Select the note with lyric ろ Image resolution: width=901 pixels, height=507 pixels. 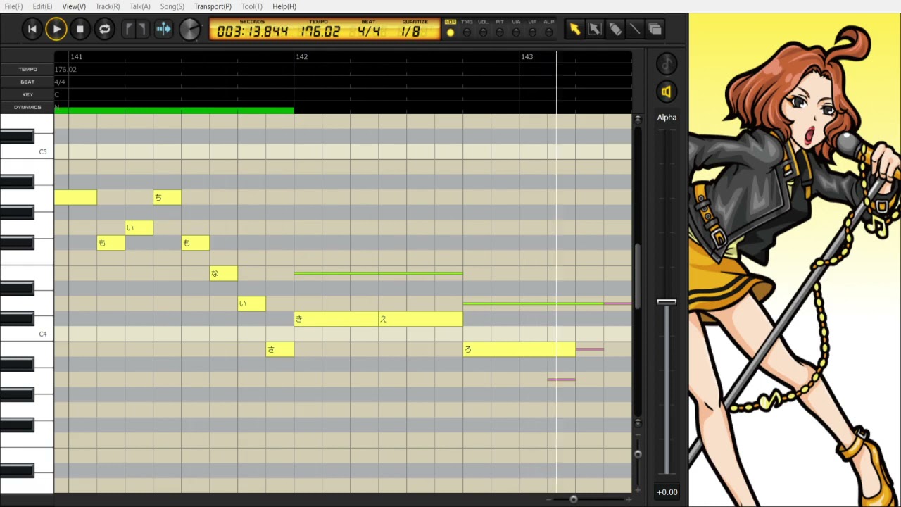pos(519,349)
